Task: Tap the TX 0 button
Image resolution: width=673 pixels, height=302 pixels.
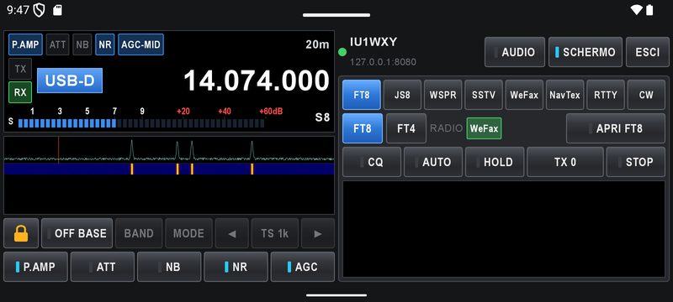Action: pos(564,162)
